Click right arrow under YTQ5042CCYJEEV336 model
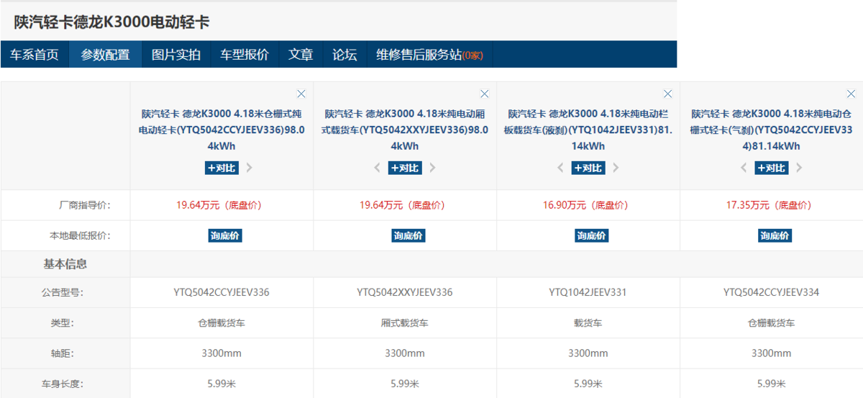Viewport: 863px width, 398px height. (249, 168)
